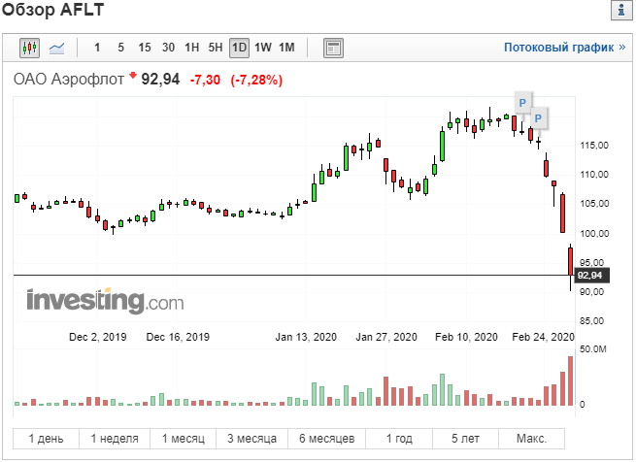This screenshot has height=462, width=636.
Task: Select the 5 minute interval
Action: pos(120,48)
